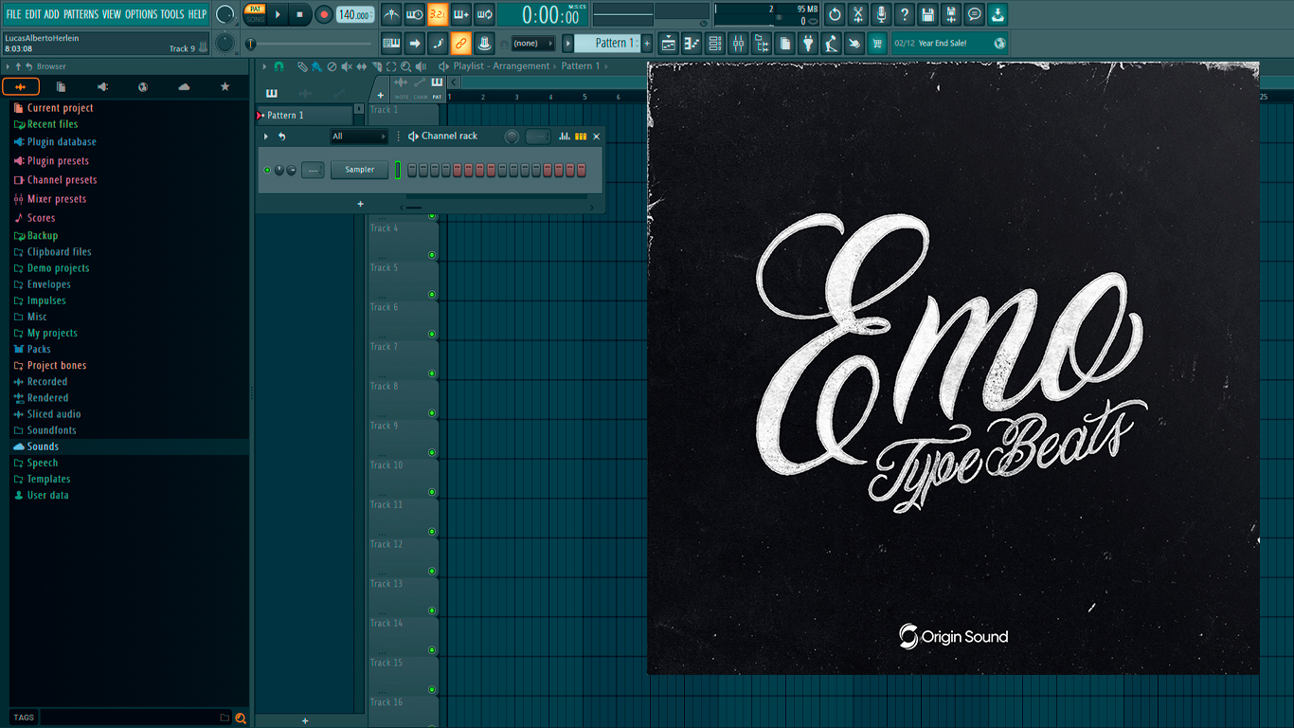
Task: Toggle first step button of Sampler
Action: [x=412, y=170]
